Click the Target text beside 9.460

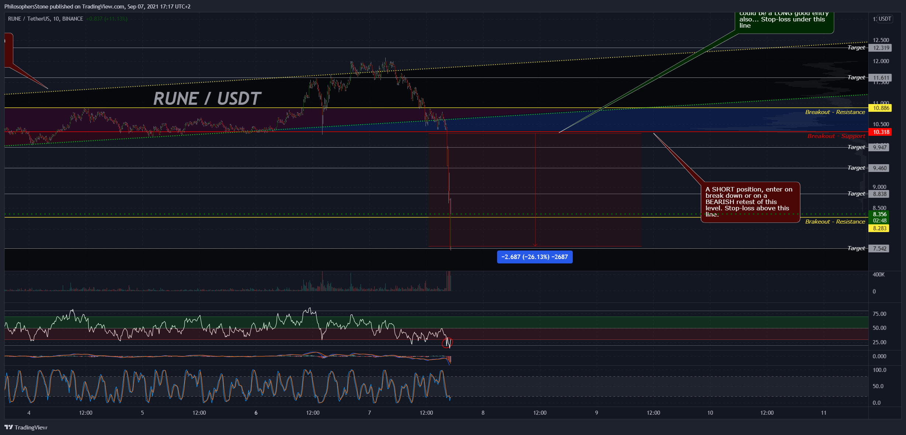coord(856,168)
